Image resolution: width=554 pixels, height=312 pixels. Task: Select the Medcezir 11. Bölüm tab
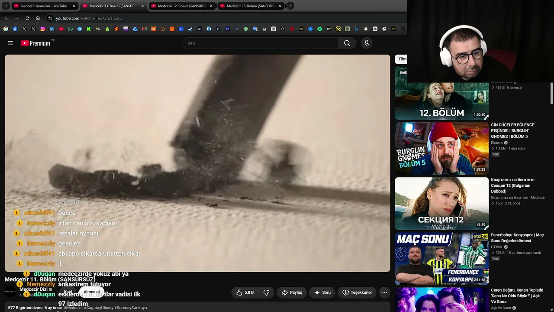tap(113, 6)
